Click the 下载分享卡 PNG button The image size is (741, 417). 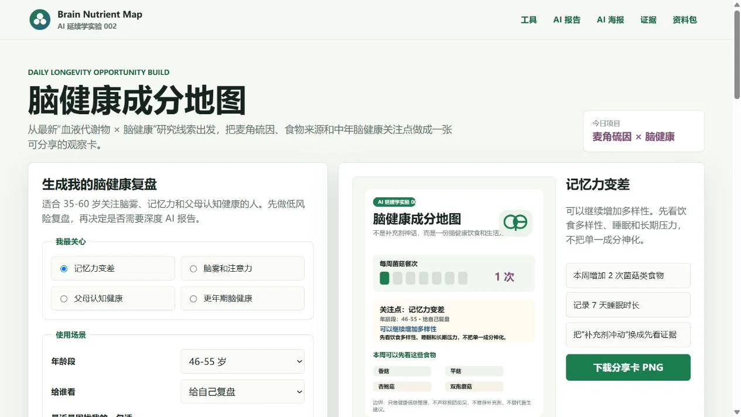tap(628, 368)
